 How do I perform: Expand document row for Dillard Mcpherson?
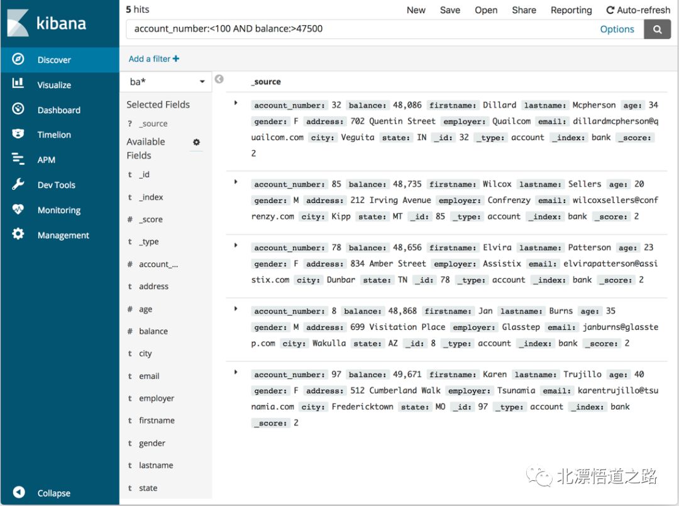click(x=236, y=103)
